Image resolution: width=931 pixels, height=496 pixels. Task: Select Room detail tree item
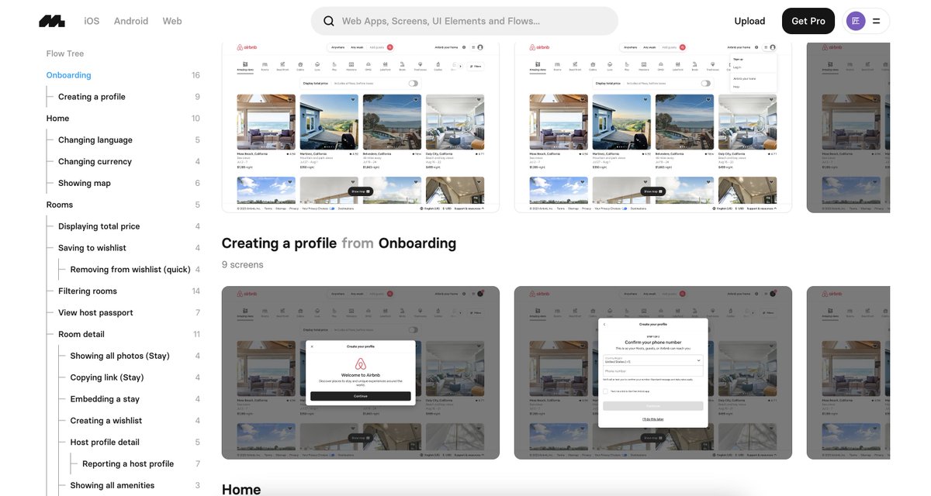[x=81, y=335]
